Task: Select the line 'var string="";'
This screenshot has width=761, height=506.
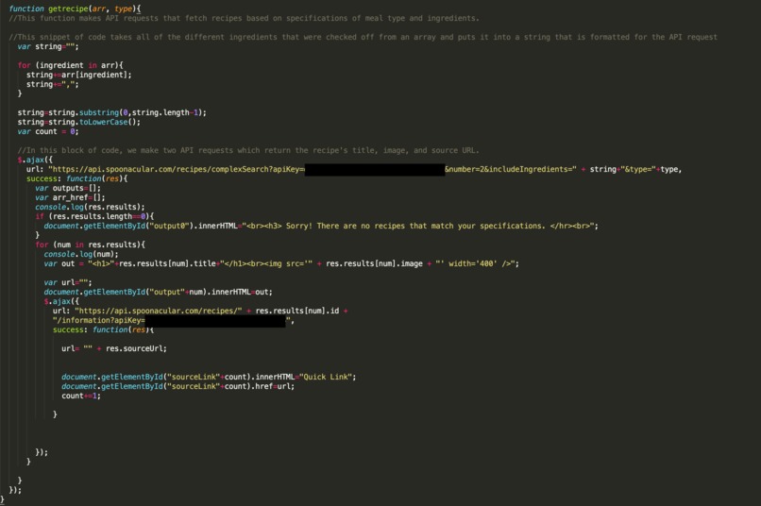Action: click(x=47, y=46)
